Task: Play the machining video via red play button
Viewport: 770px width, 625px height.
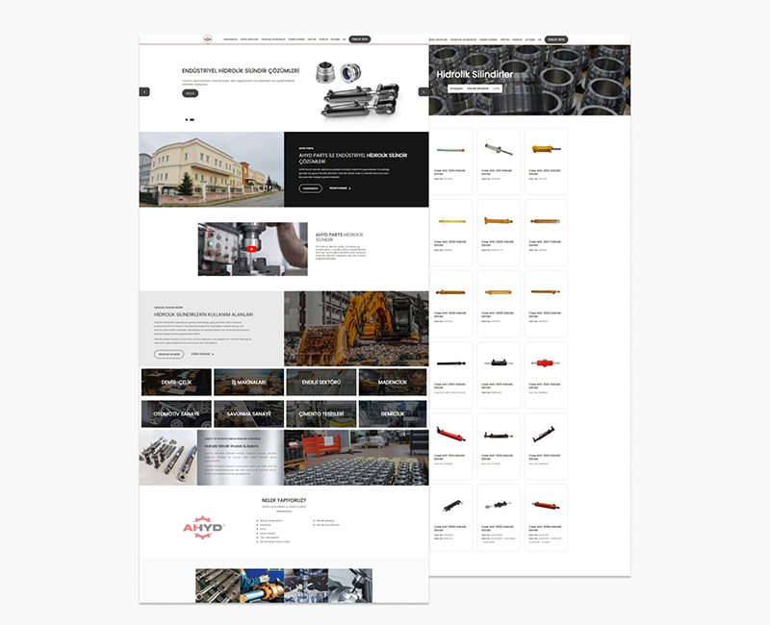Action: coord(251,247)
